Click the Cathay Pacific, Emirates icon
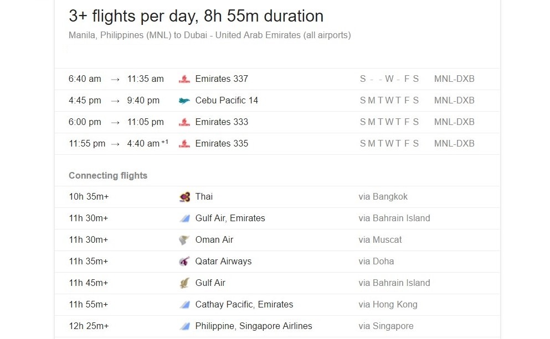The height and width of the screenshot is (339, 550). 184,305
